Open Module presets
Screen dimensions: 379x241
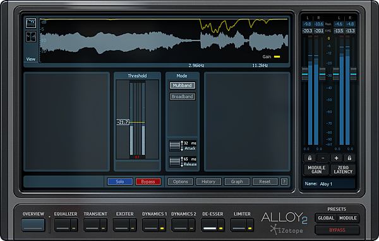[x=348, y=218]
